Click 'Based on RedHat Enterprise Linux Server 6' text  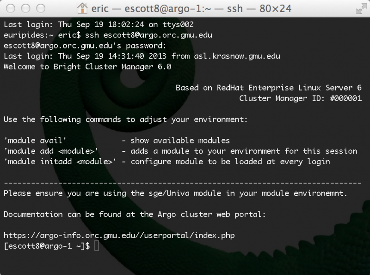point(269,88)
